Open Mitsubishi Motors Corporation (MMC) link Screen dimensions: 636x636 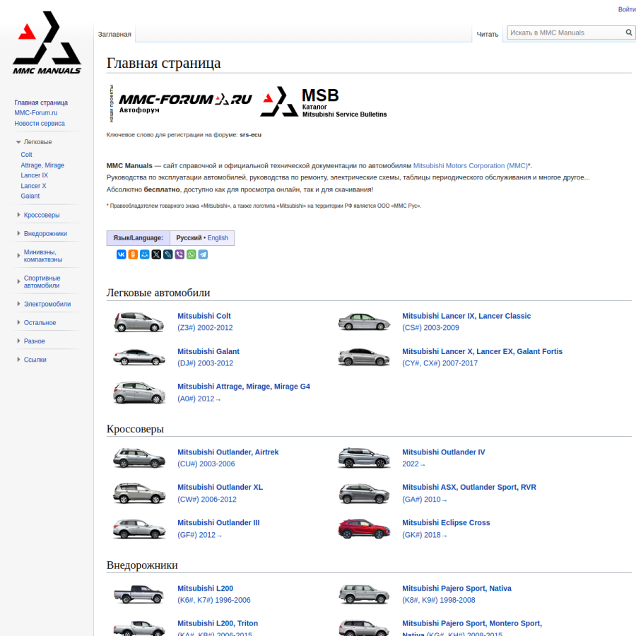point(471,165)
